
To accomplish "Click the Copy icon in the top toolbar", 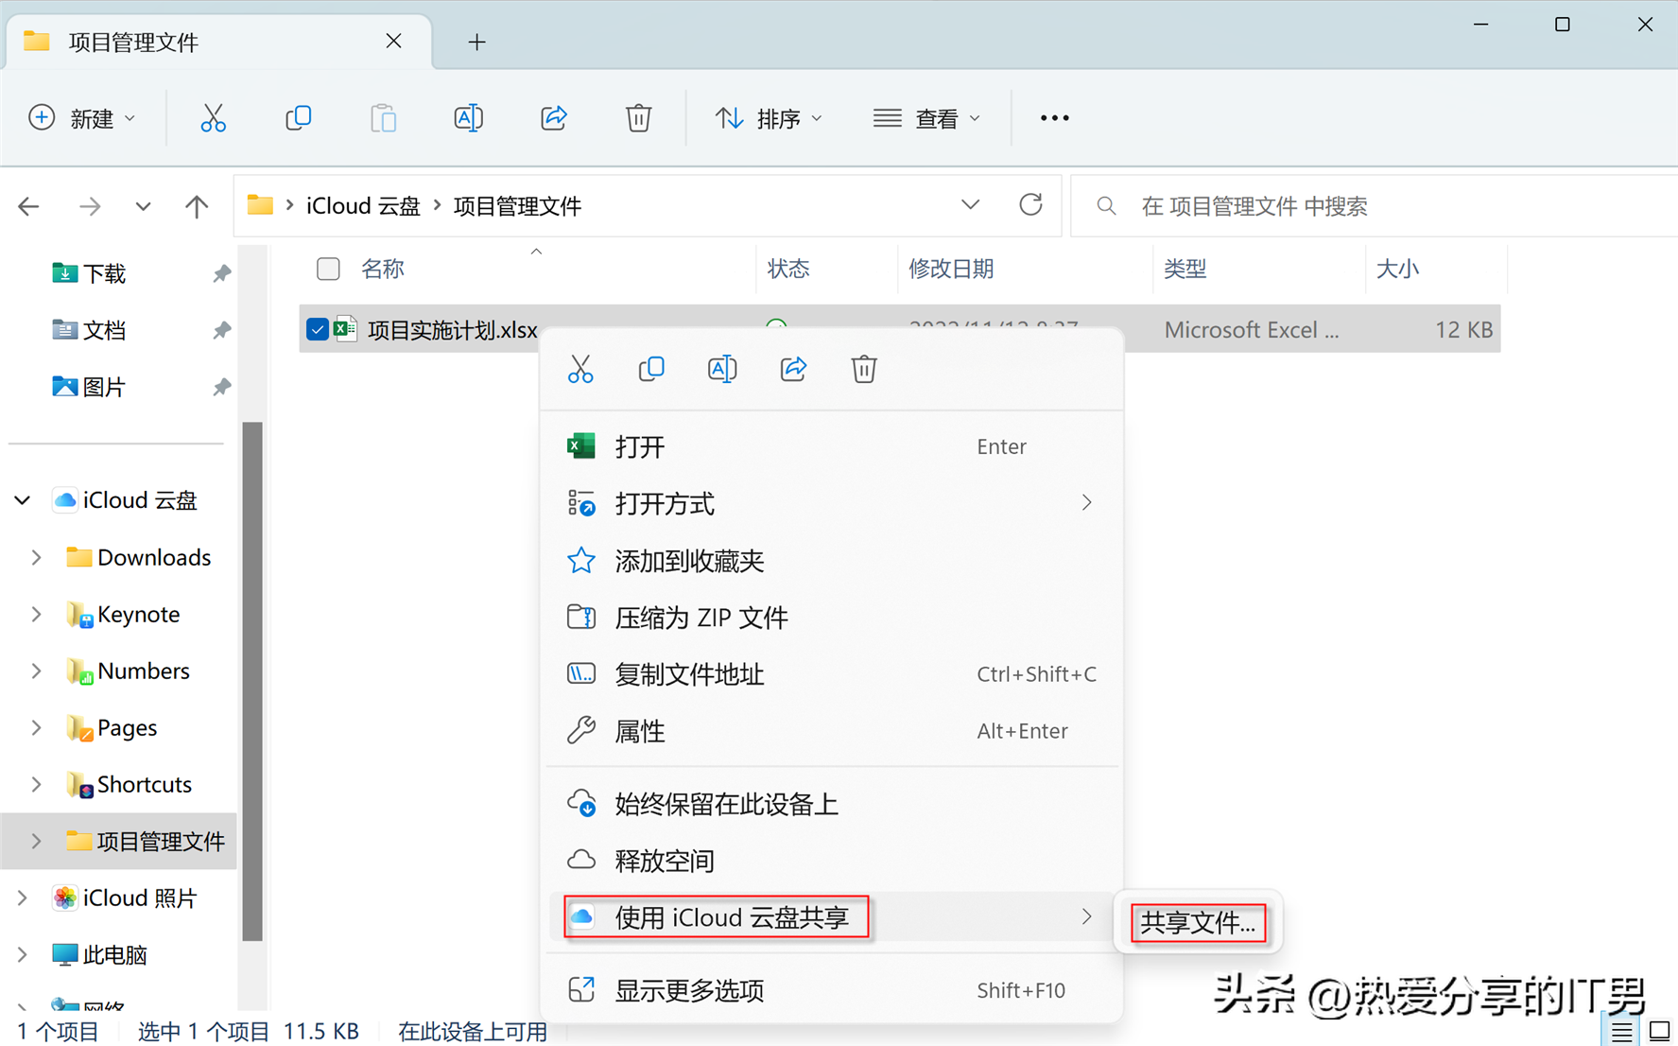I will [298, 118].
